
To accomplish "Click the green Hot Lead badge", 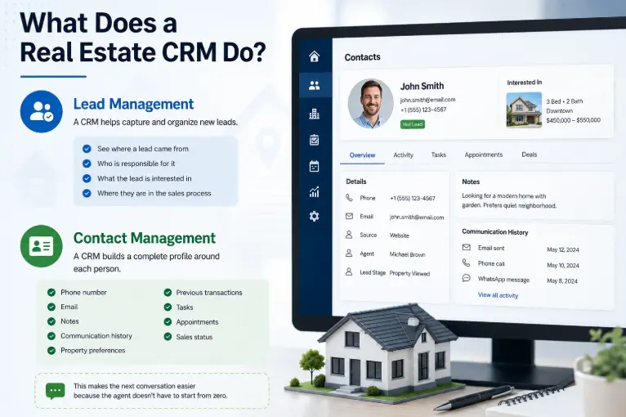I will (x=413, y=124).
